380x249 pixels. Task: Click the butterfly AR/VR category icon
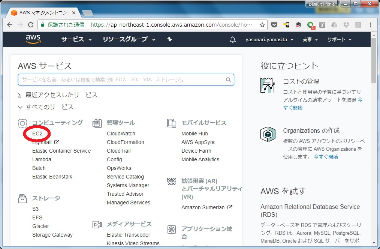(172, 181)
